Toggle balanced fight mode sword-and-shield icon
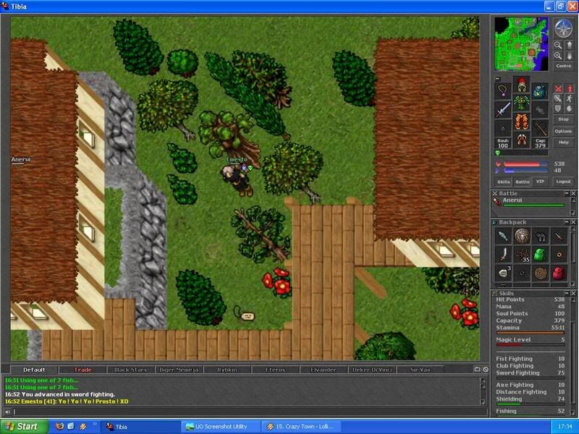Screen dimensions: 579x434 coord(558,98)
